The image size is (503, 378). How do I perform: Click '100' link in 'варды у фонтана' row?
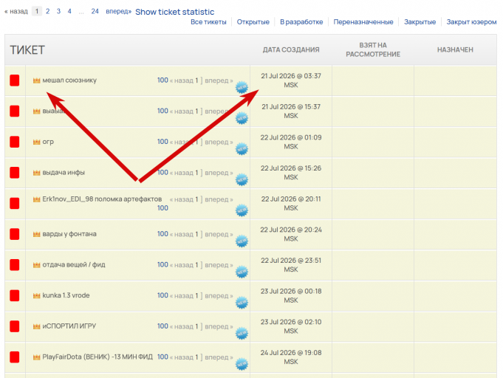(162, 234)
